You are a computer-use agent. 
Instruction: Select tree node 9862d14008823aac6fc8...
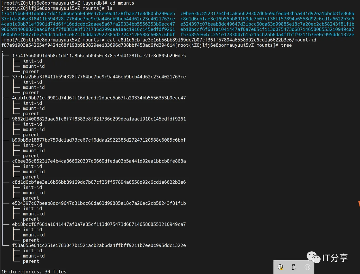coord(99,119)
